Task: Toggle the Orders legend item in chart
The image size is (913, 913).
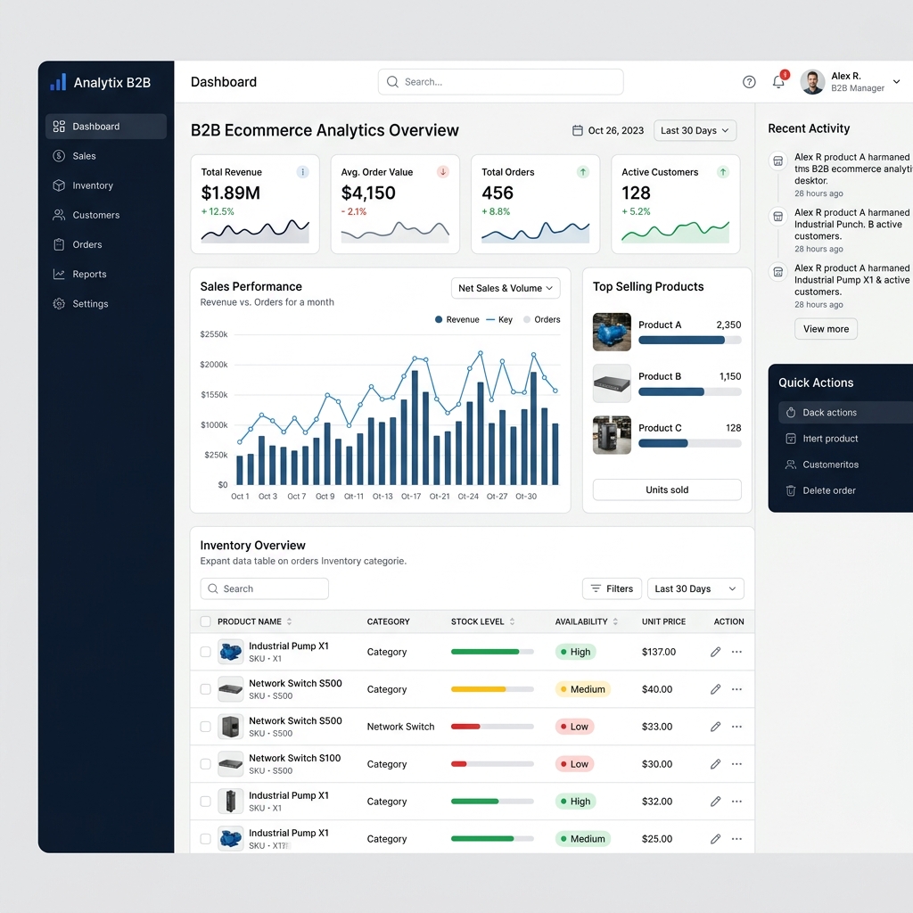Action: (x=541, y=320)
